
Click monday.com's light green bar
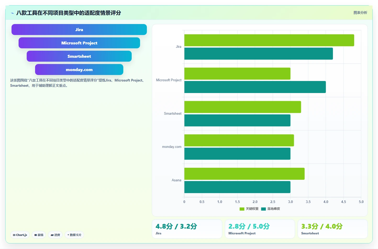coord(239,140)
